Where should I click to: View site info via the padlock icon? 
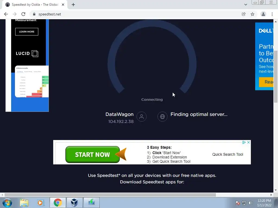[34, 14]
